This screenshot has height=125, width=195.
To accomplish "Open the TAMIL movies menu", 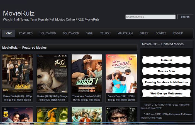I will 90,33.
